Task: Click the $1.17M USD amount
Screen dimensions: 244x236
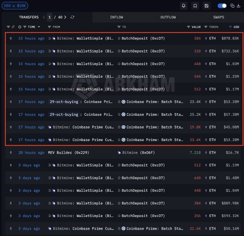Action: 232,89
